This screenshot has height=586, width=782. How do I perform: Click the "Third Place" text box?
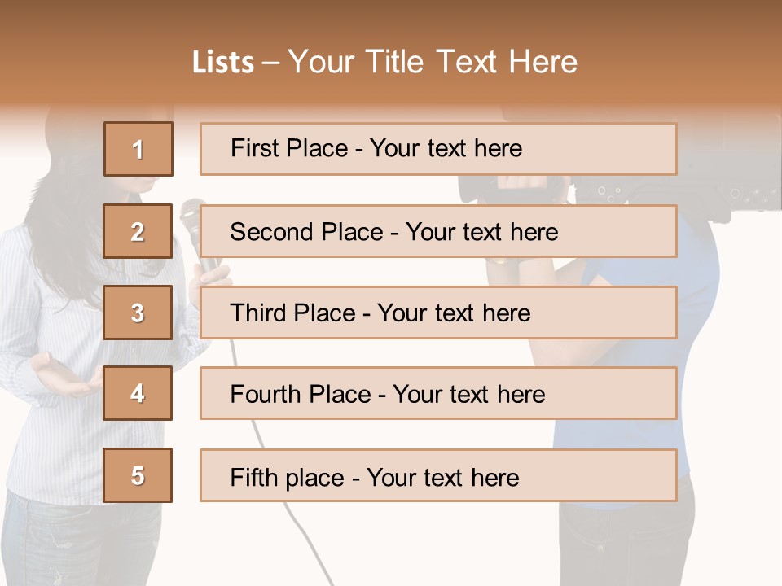tap(438, 313)
